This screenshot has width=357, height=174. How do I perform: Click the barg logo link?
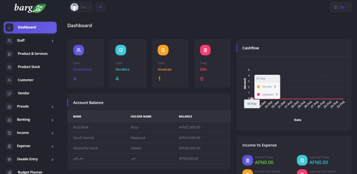pos(30,8)
